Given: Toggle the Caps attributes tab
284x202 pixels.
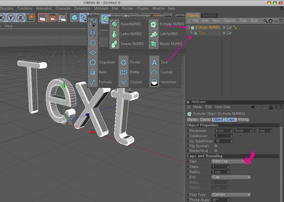Looking at the screenshot, I should [x=231, y=120].
